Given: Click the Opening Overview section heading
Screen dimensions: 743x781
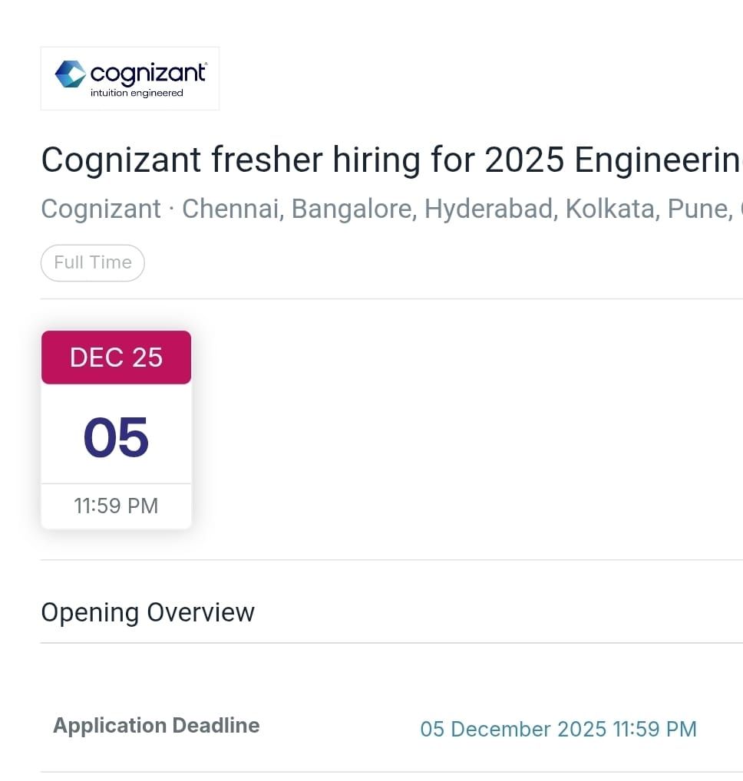Looking at the screenshot, I should (147, 612).
